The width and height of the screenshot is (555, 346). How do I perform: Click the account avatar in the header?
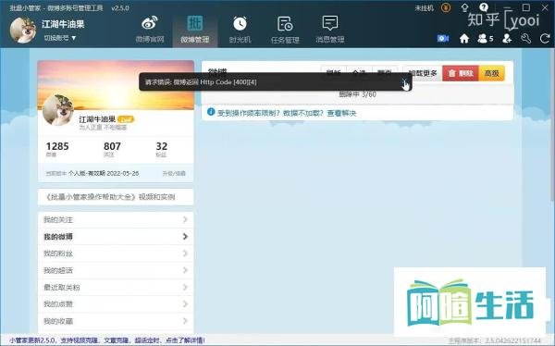click(x=23, y=31)
